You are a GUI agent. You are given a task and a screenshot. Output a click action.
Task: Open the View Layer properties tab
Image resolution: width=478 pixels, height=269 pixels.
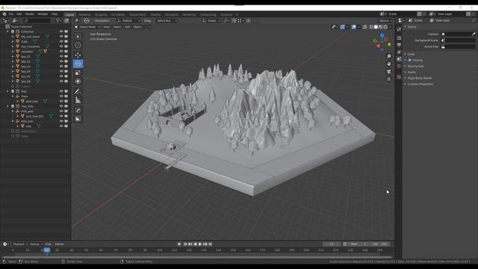tap(399, 52)
